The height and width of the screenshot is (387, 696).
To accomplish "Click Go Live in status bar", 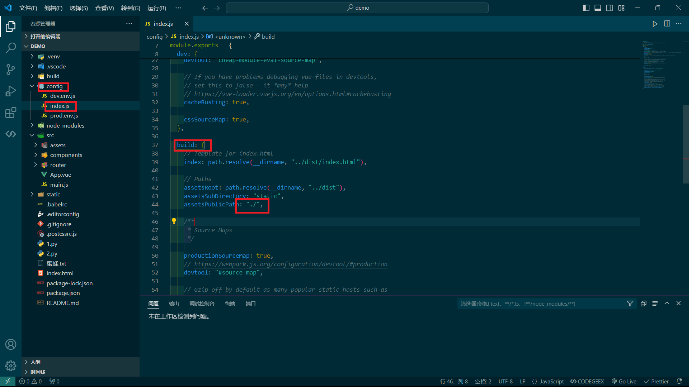I will (624, 381).
